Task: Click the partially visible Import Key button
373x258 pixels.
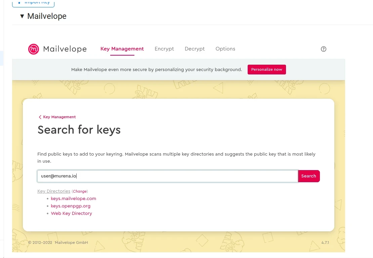Action: tap(33, 3)
